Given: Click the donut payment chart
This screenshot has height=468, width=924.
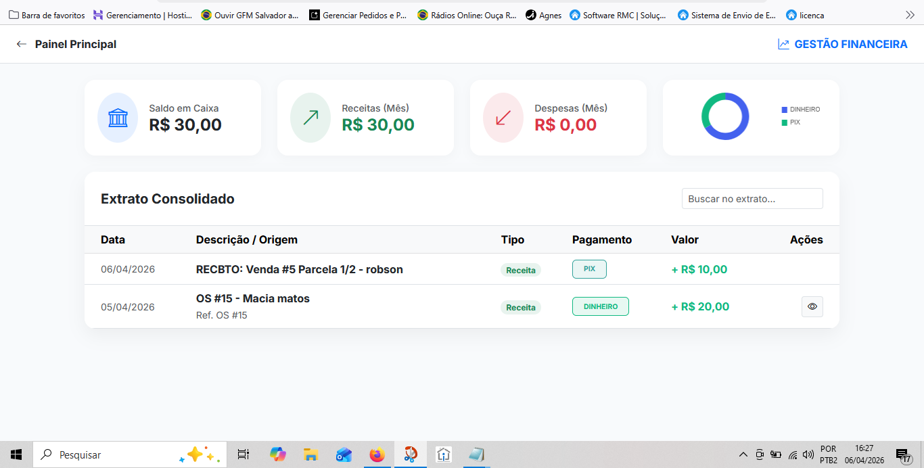Looking at the screenshot, I should (x=725, y=116).
